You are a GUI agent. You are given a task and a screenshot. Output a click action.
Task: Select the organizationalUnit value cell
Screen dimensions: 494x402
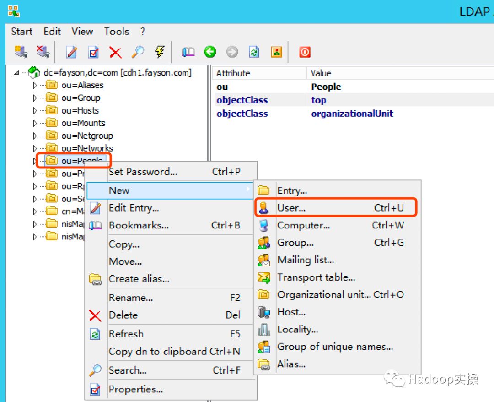352,114
